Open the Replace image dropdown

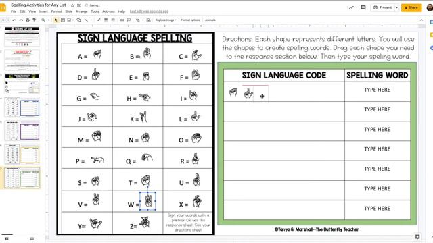tap(166, 20)
